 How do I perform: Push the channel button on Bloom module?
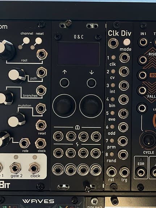click(26, 41)
